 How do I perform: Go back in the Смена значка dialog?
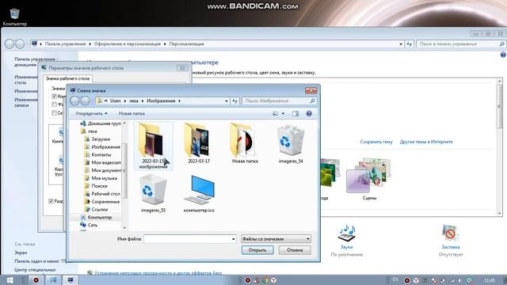coord(74,101)
